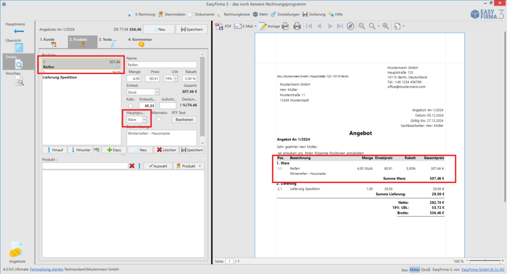Click the Hauptmenü back arrow

pyautogui.click(x=19, y=31)
